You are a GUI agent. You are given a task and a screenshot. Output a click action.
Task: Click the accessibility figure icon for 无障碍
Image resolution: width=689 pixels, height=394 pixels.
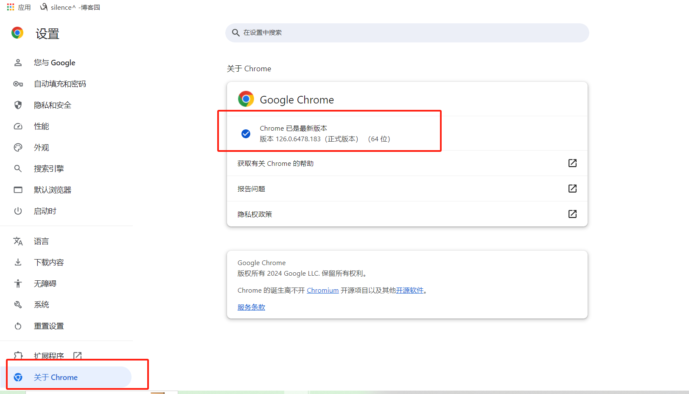(x=18, y=284)
